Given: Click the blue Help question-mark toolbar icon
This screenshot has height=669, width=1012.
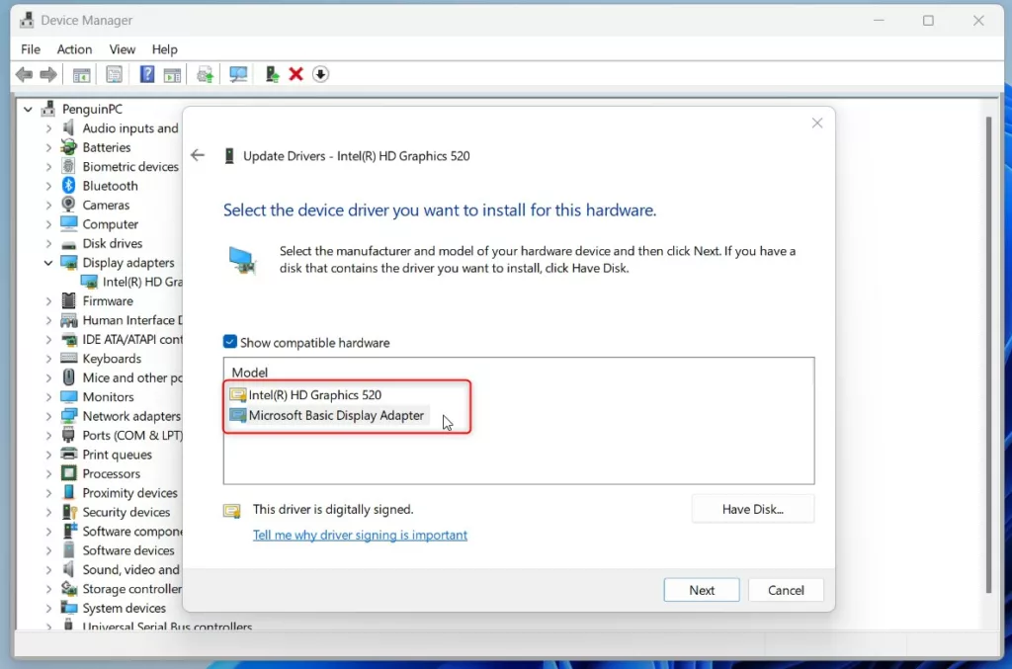Looking at the screenshot, I should pyautogui.click(x=147, y=75).
